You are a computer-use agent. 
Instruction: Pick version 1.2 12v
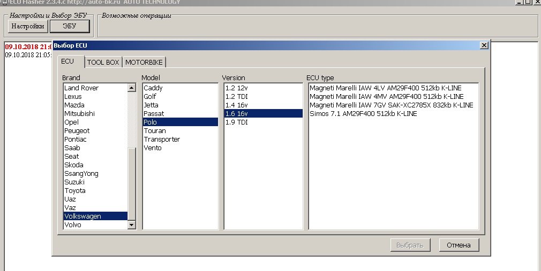[264, 88]
